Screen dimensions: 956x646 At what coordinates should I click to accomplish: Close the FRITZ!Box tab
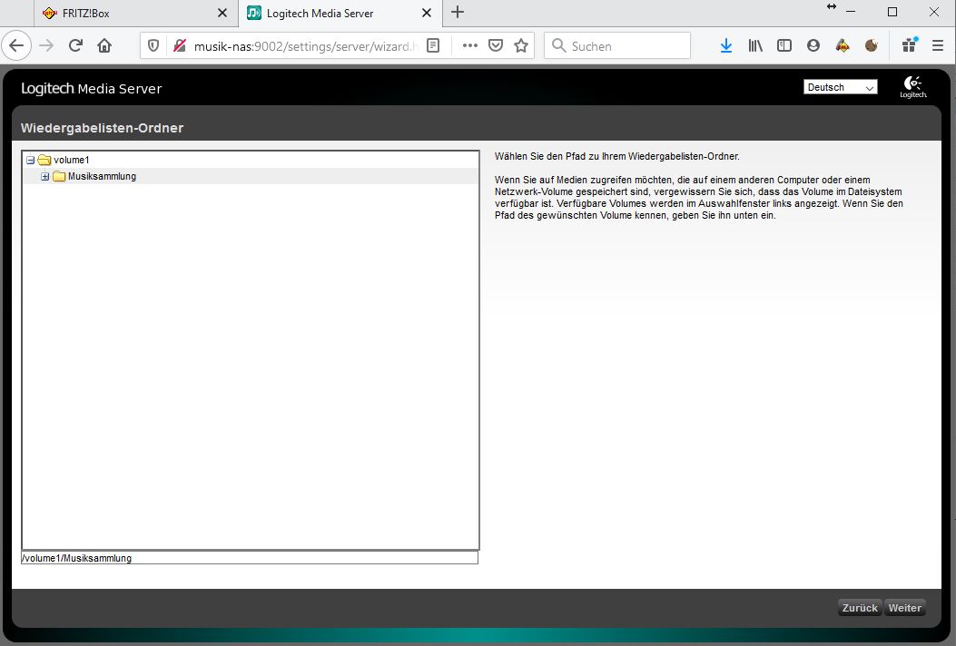222,13
